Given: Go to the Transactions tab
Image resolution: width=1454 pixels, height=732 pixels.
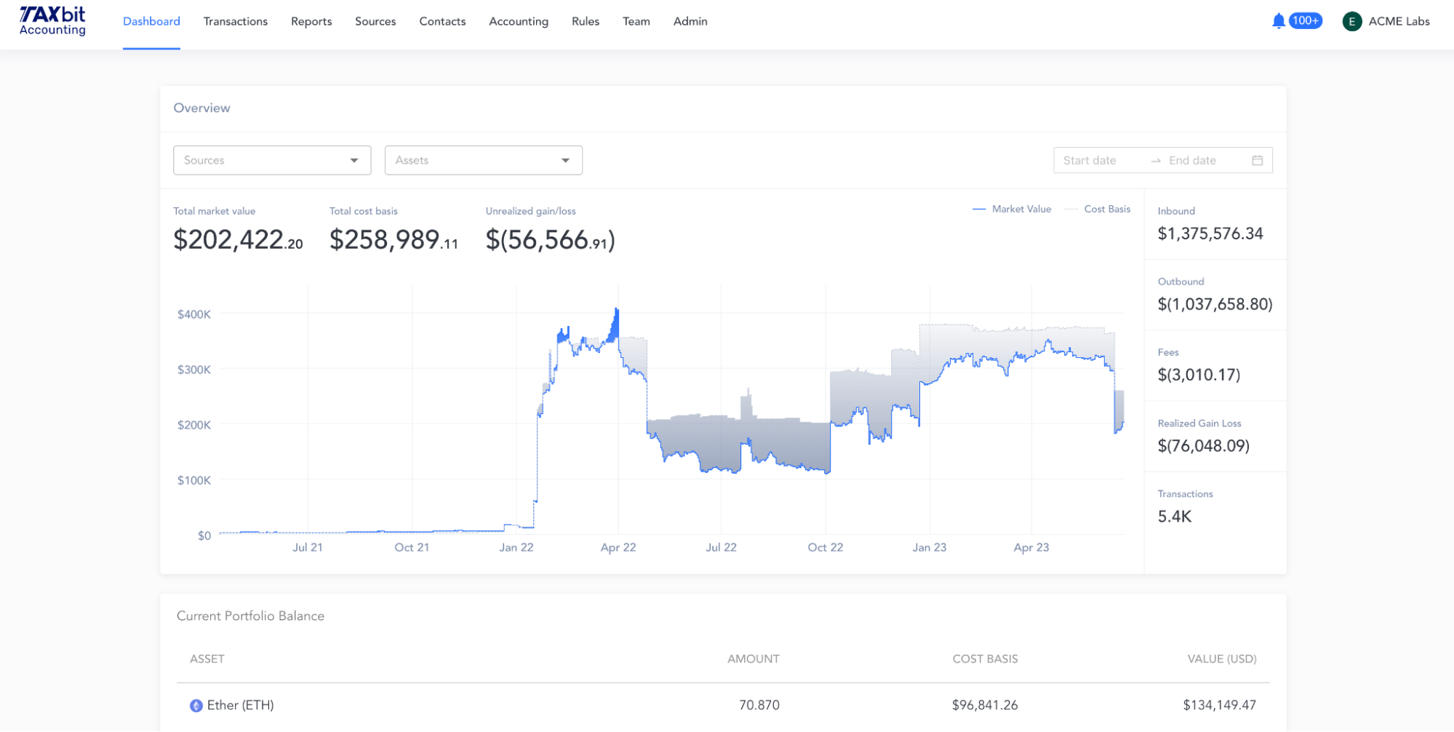Looking at the screenshot, I should click(x=235, y=21).
